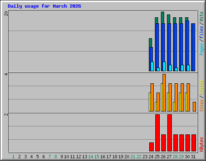Click day label '27' on the axis
206x161 pixels.
click(169, 157)
